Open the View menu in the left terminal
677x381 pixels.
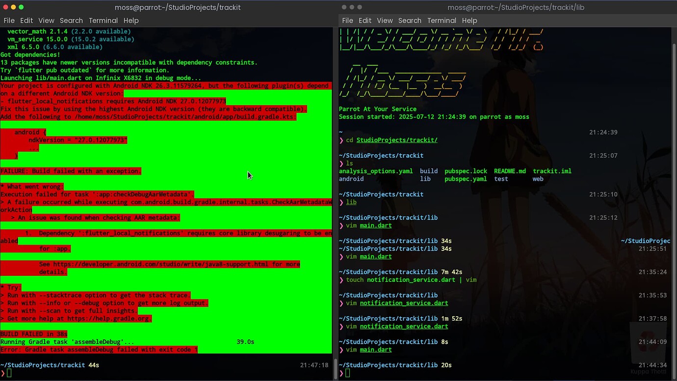[x=46, y=20]
